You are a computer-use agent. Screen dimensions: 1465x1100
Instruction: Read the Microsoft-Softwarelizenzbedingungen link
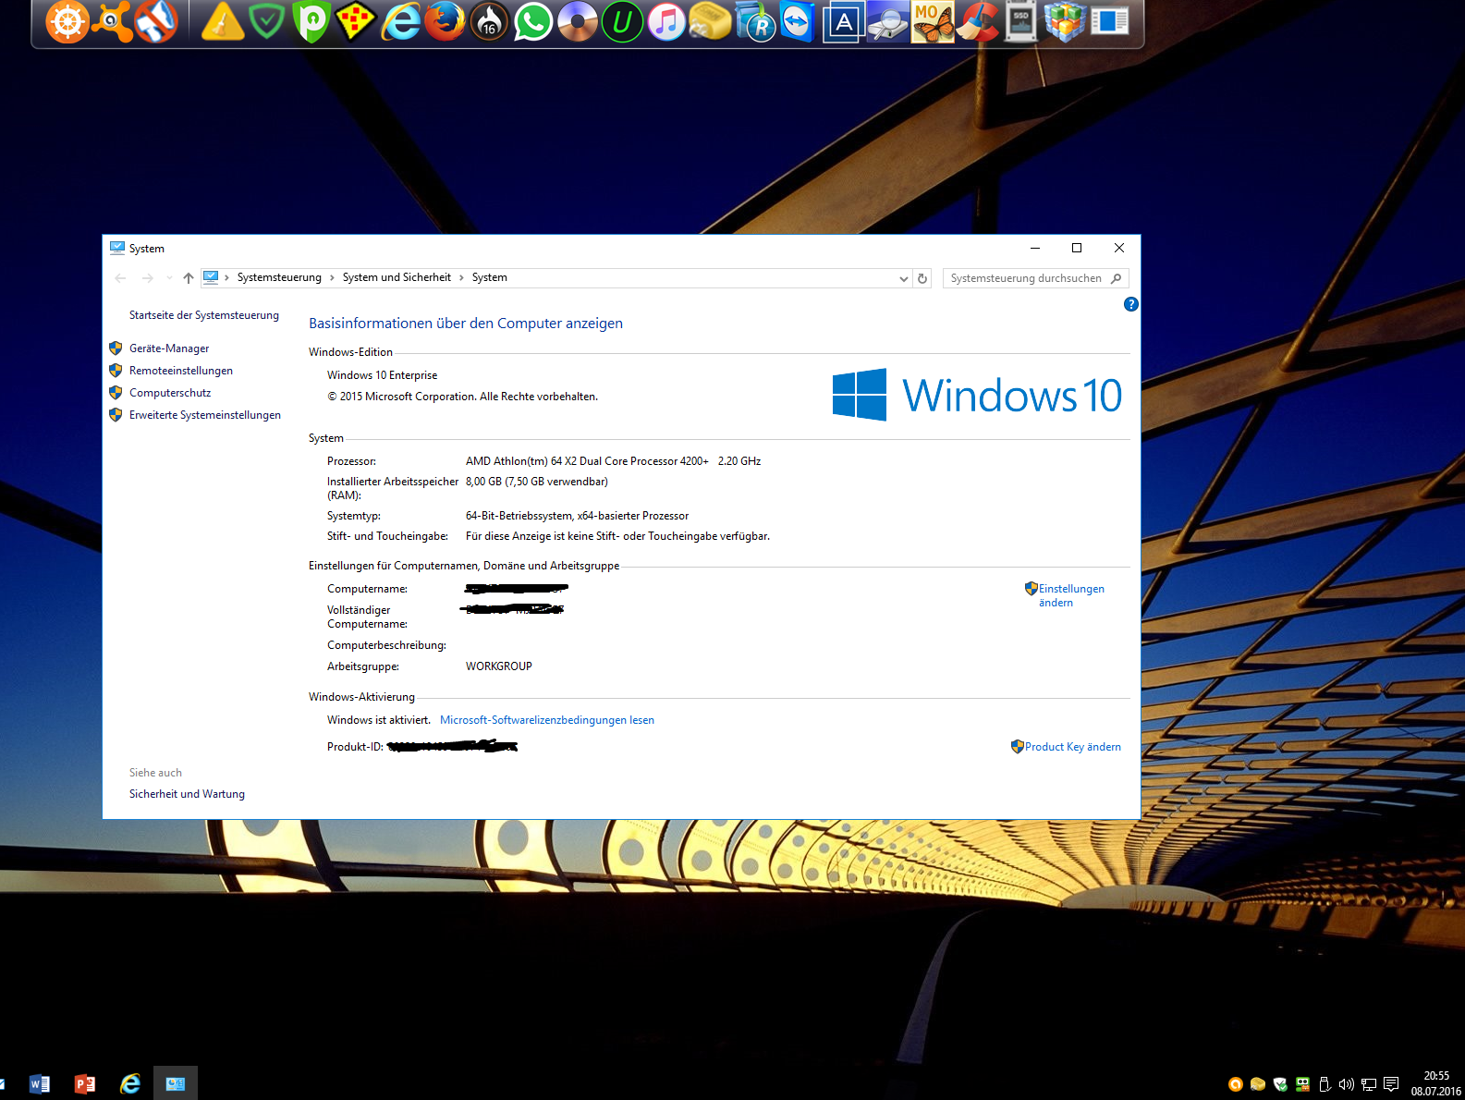point(546,720)
